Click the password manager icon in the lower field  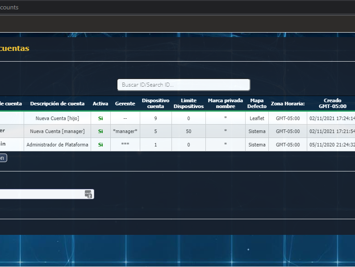point(88,194)
